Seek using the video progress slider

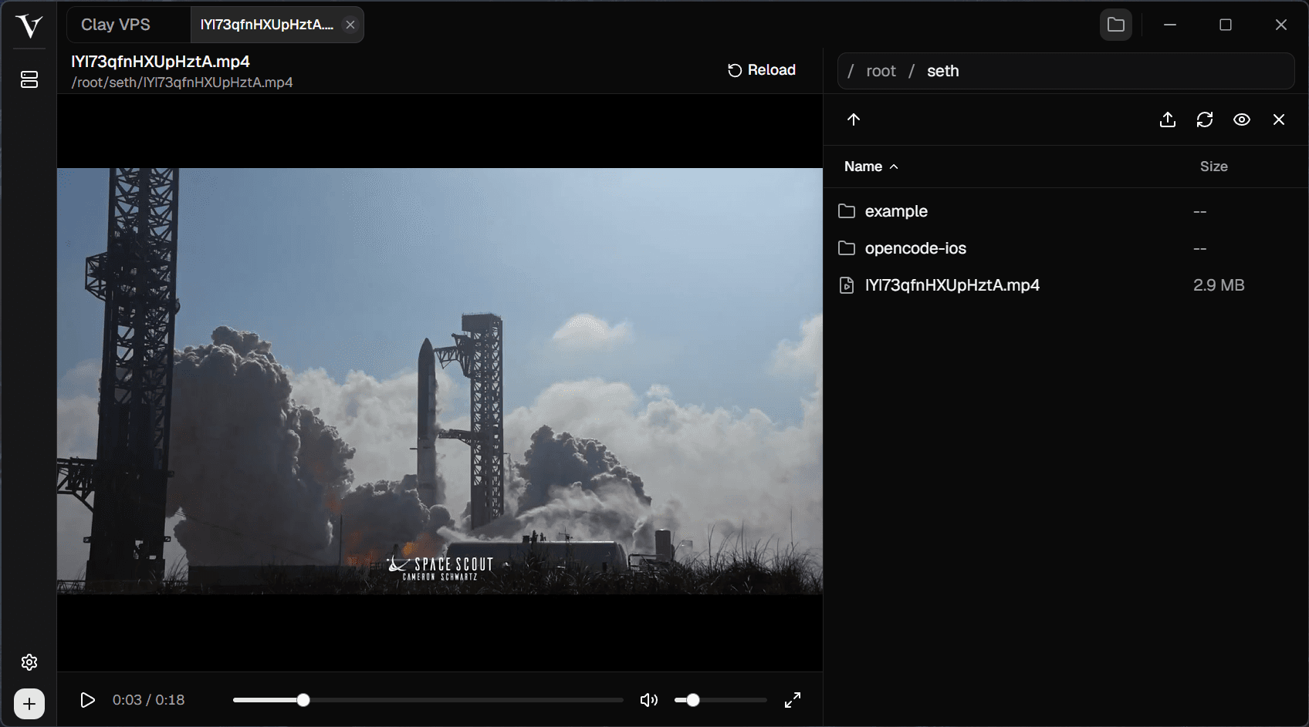click(428, 700)
